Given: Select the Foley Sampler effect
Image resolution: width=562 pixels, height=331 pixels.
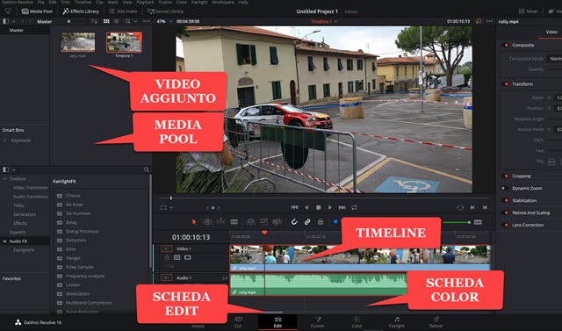Looking at the screenshot, I should [80, 267].
